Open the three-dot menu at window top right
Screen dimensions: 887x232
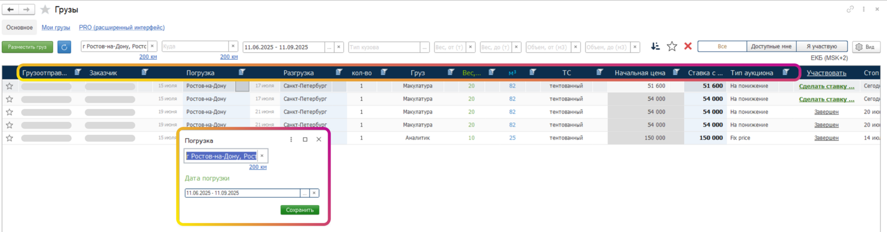[864, 9]
